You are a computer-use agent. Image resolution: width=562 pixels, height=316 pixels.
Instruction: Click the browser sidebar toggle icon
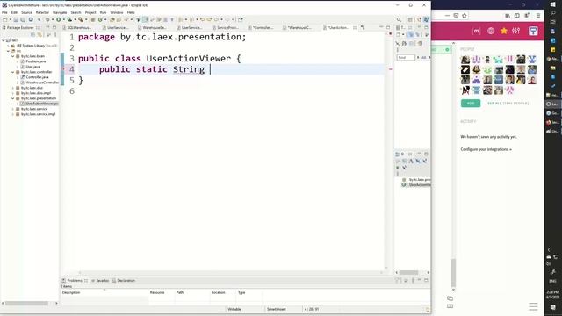[517, 16]
